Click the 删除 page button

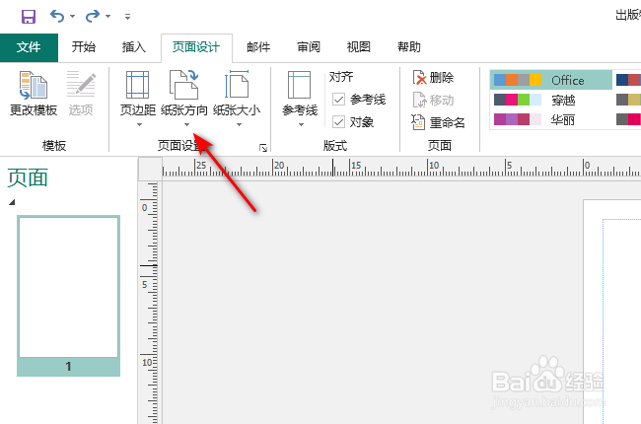pyautogui.click(x=433, y=77)
